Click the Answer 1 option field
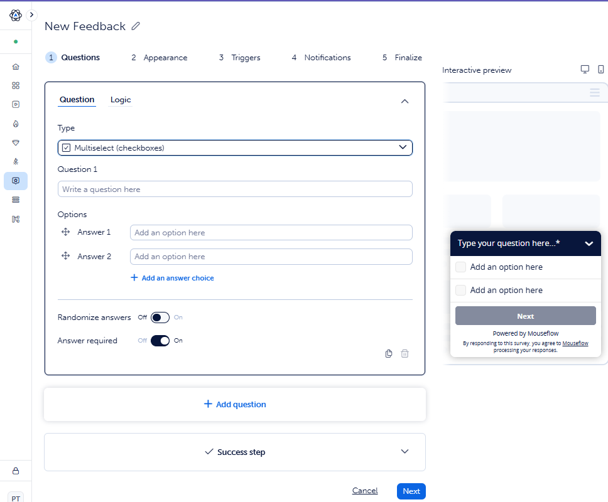Screen dimensions: 608x502 pos(271,233)
